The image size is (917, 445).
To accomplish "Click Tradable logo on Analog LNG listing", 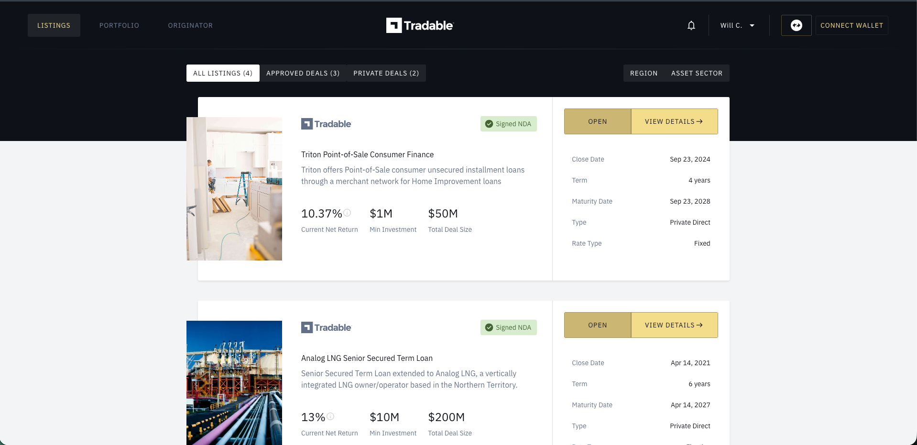I will point(326,327).
